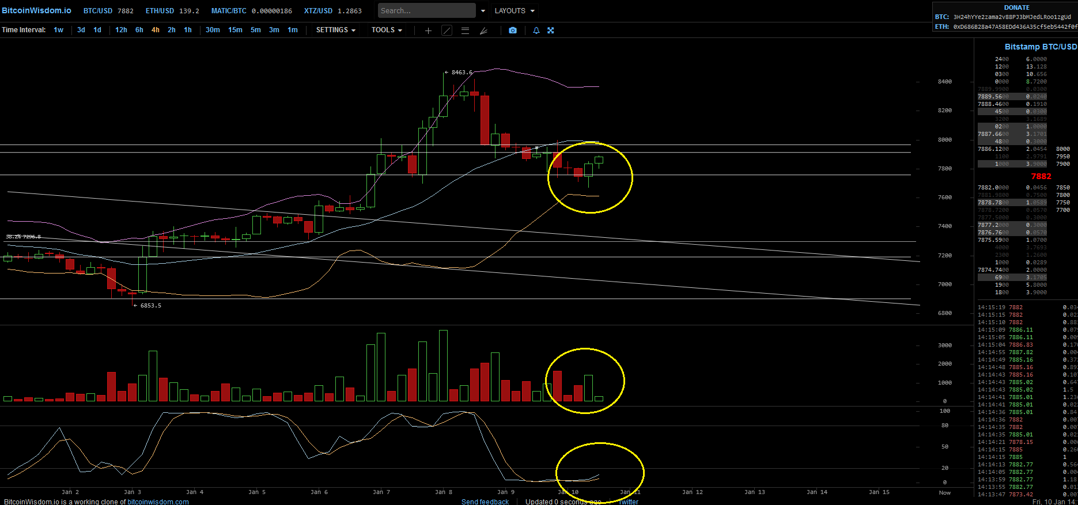The width and height of the screenshot is (1078, 505).
Task: Click the 7886.12 ask order row
Action: (x=1012, y=149)
